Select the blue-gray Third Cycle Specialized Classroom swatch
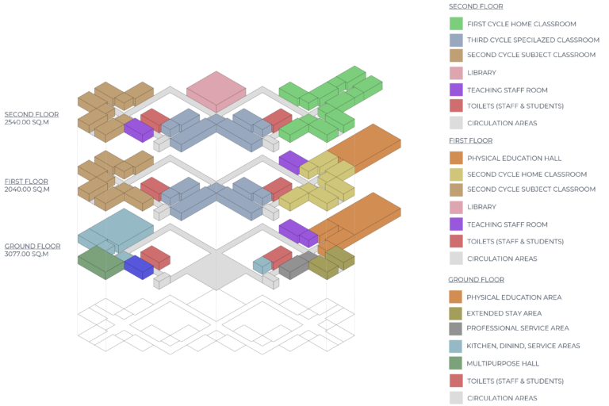Viewport: 609px width, 406px height. [456, 40]
